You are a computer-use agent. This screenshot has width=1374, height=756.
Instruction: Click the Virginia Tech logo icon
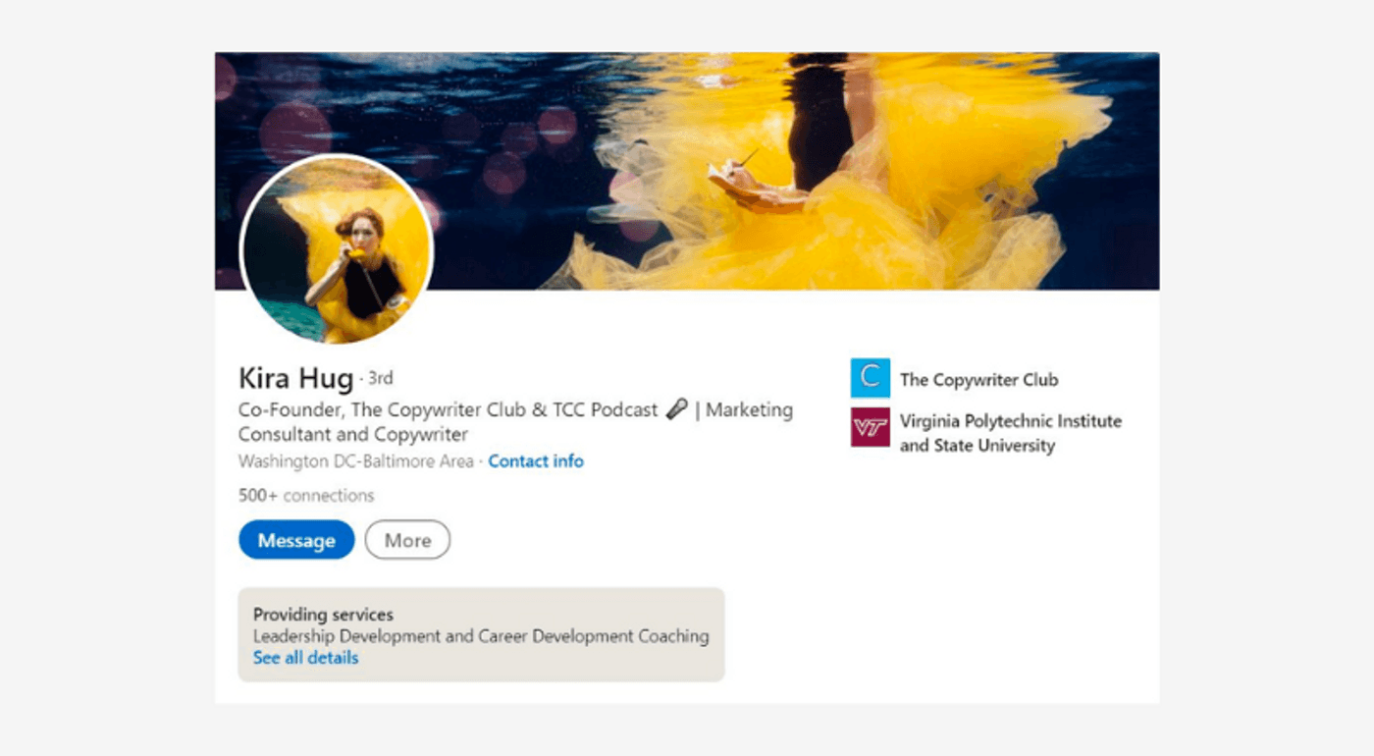tap(870, 427)
